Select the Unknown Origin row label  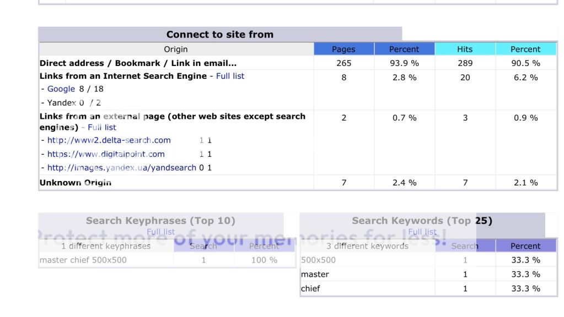pyautogui.click(x=76, y=183)
